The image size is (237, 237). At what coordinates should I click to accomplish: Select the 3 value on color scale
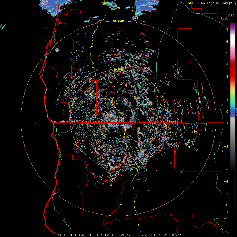click(x=227, y=76)
